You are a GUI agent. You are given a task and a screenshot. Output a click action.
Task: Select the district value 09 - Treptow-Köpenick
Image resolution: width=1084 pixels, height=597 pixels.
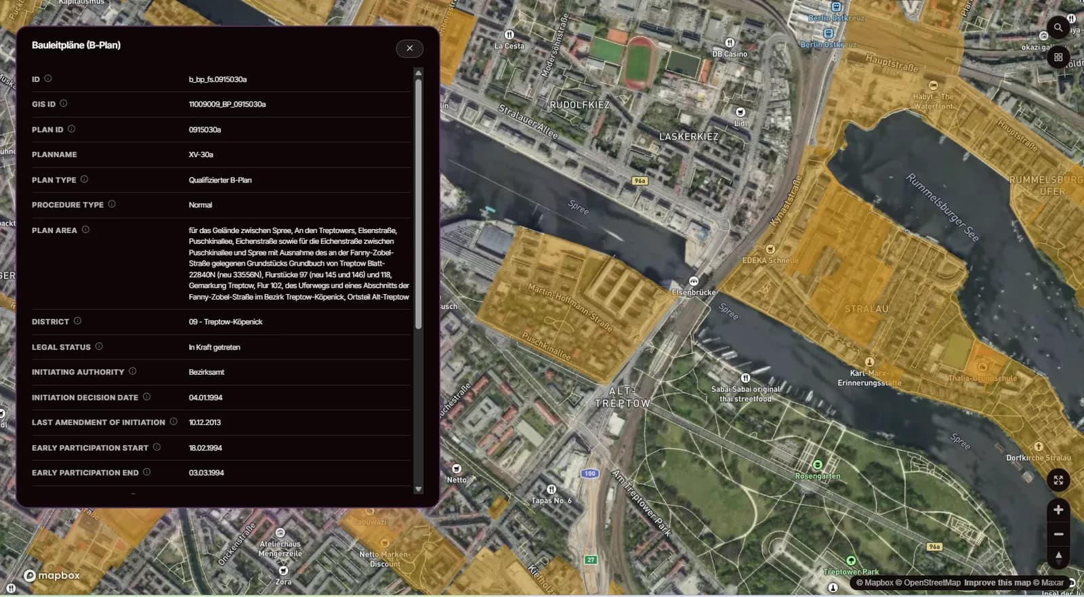pyautogui.click(x=226, y=322)
